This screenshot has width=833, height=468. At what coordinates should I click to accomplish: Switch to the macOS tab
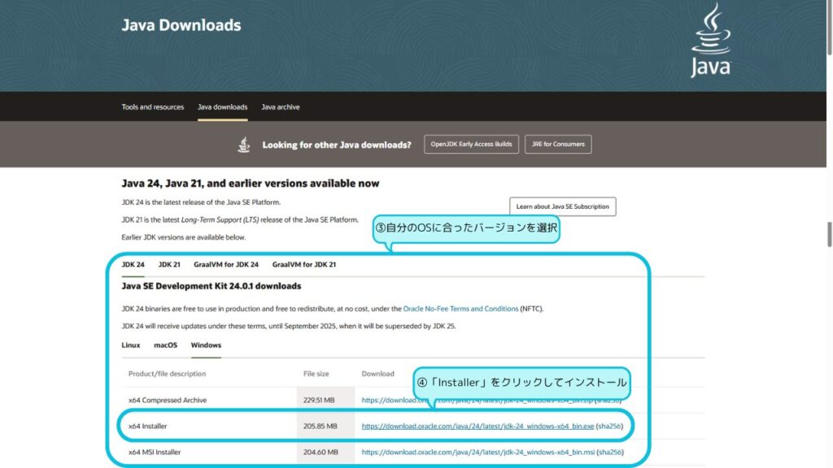tap(165, 344)
